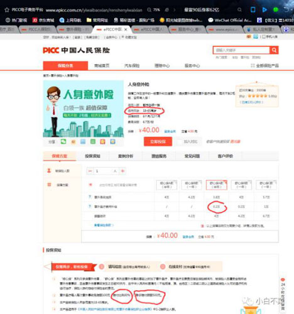Select the fifth plan option box

(x=266, y=185)
